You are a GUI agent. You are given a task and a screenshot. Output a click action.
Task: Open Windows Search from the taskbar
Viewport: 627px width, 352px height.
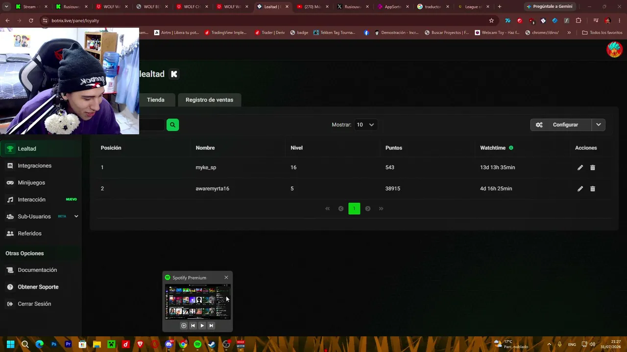point(25,344)
